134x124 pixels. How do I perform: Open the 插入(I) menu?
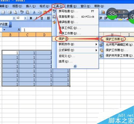pyautogui.click(x=31, y=6)
